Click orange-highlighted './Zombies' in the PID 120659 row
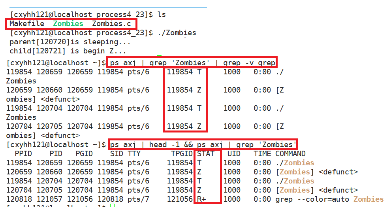Screen dimensions: 391x210 click(x=295, y=163)
